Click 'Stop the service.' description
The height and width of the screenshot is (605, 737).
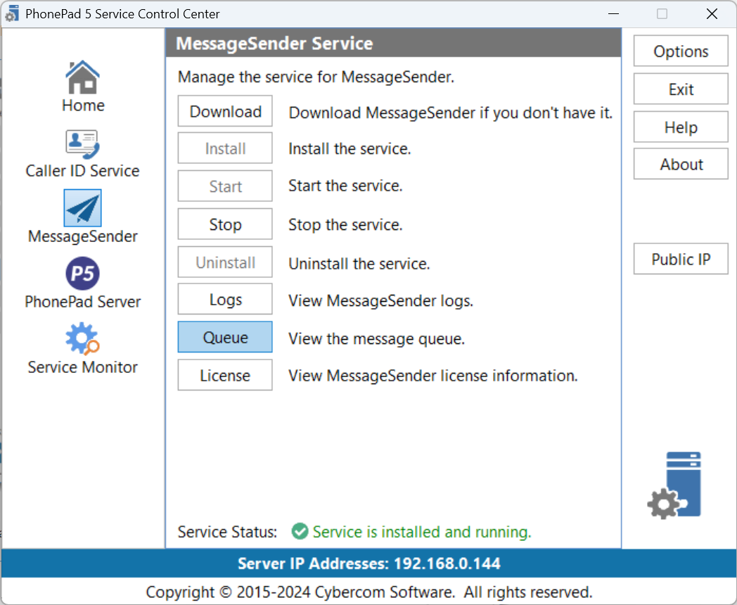point(345,224)
